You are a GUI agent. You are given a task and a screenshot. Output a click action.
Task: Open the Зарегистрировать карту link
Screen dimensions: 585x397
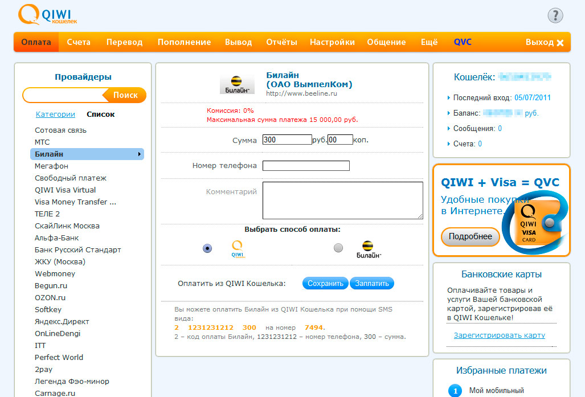coord(499,335)
